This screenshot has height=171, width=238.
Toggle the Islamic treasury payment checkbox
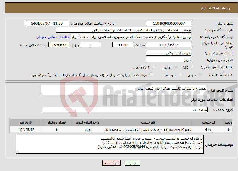click(151, 74)
